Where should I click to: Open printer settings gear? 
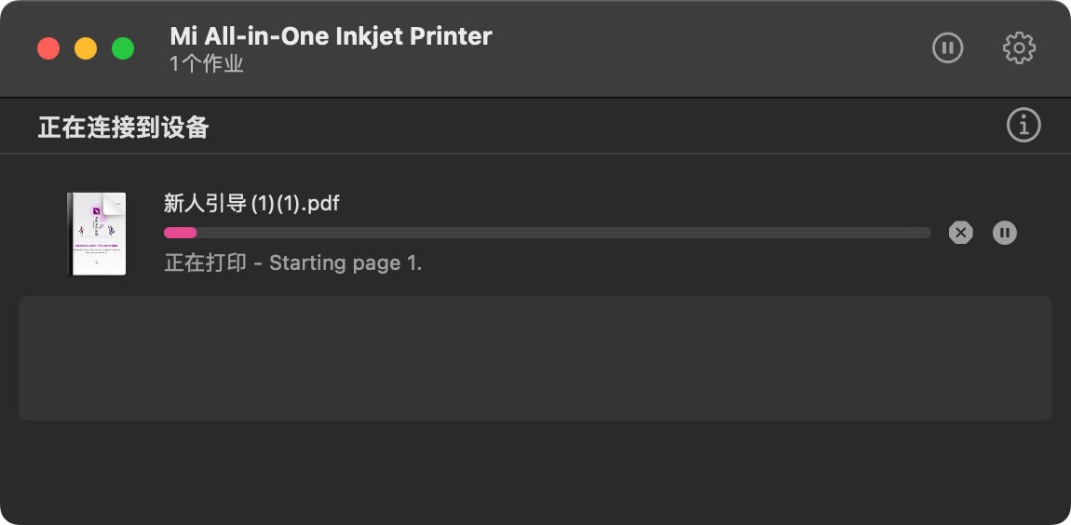click(1019, 47)
